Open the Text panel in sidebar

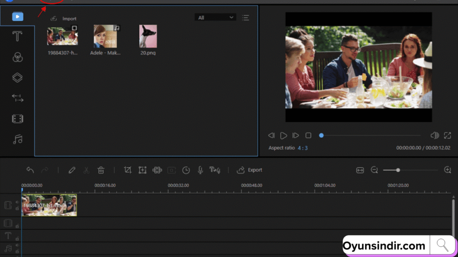17,36
